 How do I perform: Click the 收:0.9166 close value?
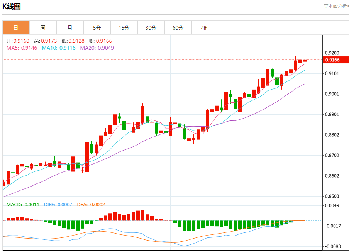(x=101, y=41)
